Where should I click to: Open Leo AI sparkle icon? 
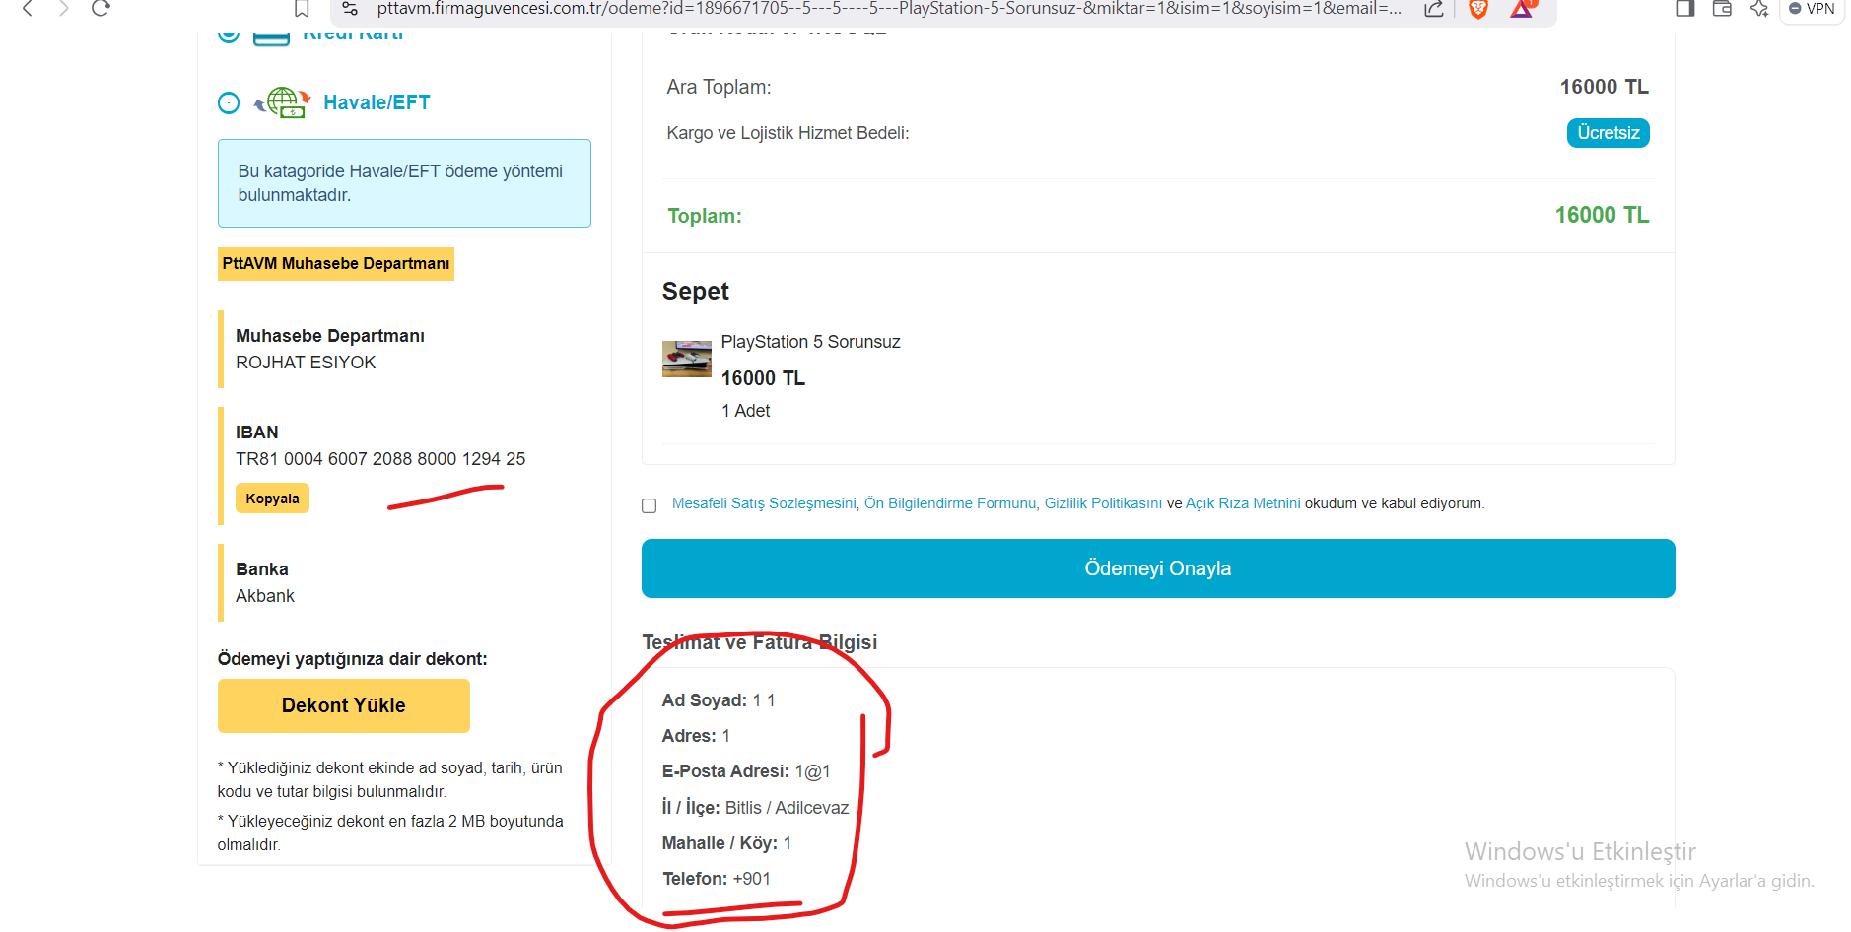point(1759,9)
